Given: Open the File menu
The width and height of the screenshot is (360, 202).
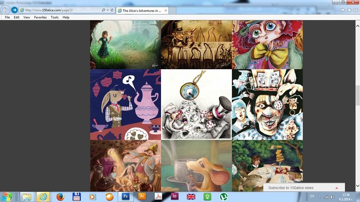Looking at the screenshot, I should pyautogui.click(x=7, y=17).
